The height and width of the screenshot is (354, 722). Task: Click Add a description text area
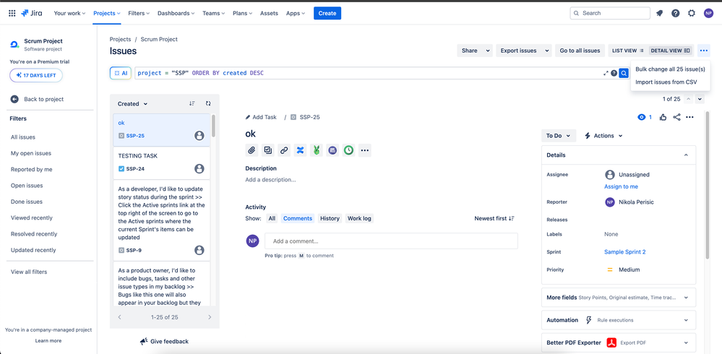tap(271, 180)
